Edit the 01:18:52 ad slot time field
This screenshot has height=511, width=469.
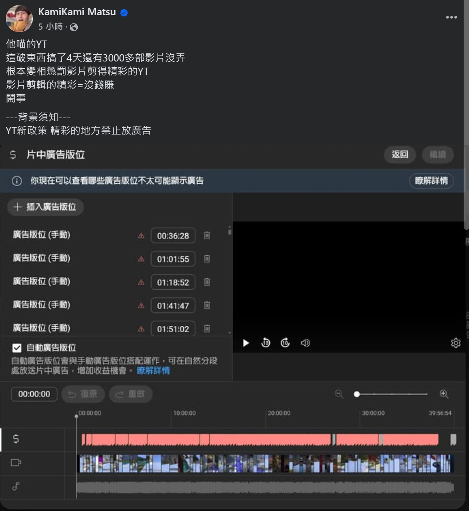click(x=173, y=282)
